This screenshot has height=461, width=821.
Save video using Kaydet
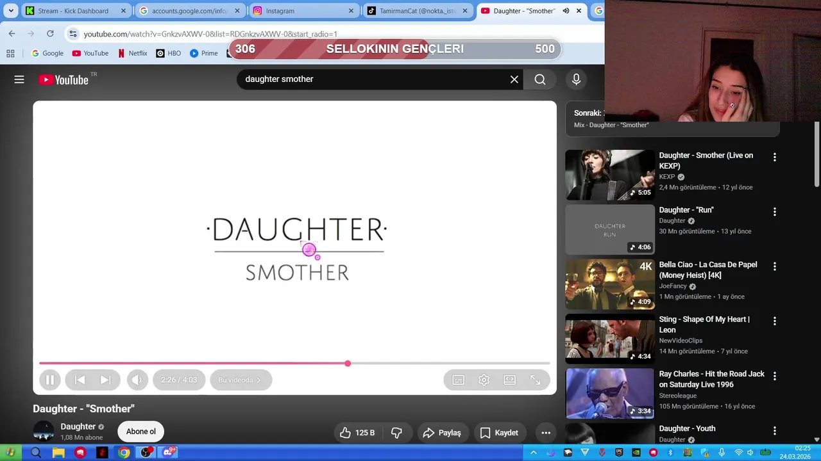[499, 433]
